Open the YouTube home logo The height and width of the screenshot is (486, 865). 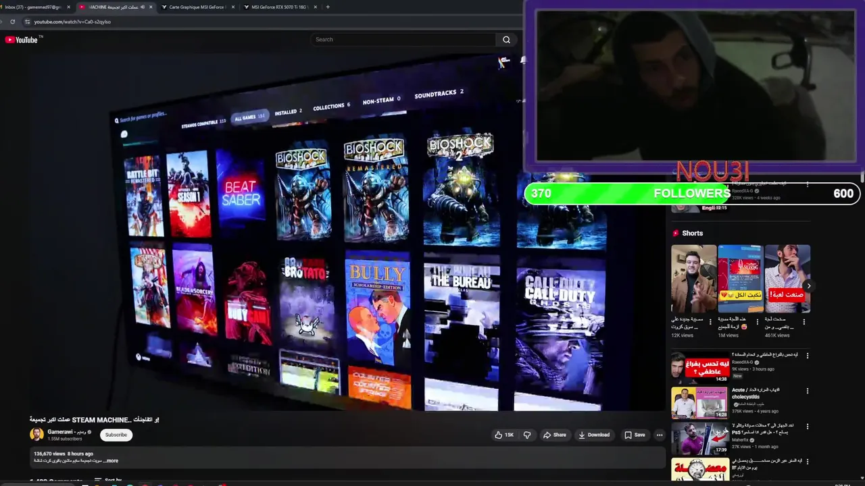(21, 40)
